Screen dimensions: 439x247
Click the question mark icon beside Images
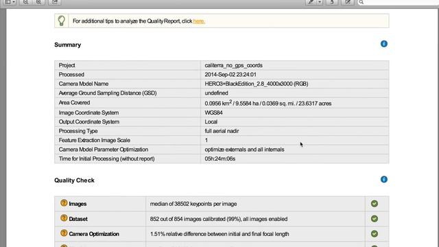pyautogui.click(x=64, y=203)
